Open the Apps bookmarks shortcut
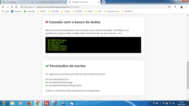The height and width of the screenshot is (106, 189). click(5, 11)
